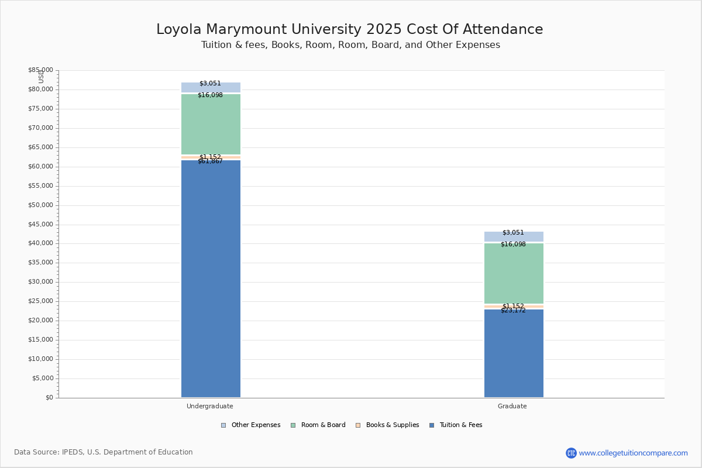Select the Graduate Other Expenses bar segment
The image size is (702, 468).
[514, 237]
